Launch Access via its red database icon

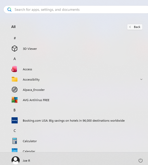14,69
